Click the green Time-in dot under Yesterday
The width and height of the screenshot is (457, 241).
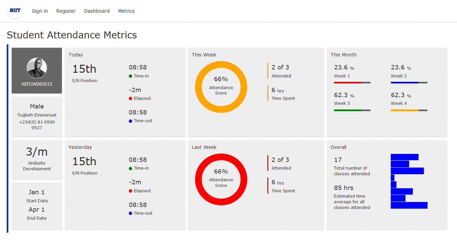pos(130,169)
